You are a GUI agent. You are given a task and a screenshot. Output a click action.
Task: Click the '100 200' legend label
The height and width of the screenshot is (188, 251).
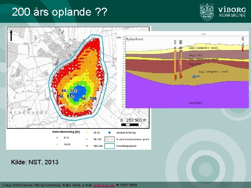click(98, 146)
